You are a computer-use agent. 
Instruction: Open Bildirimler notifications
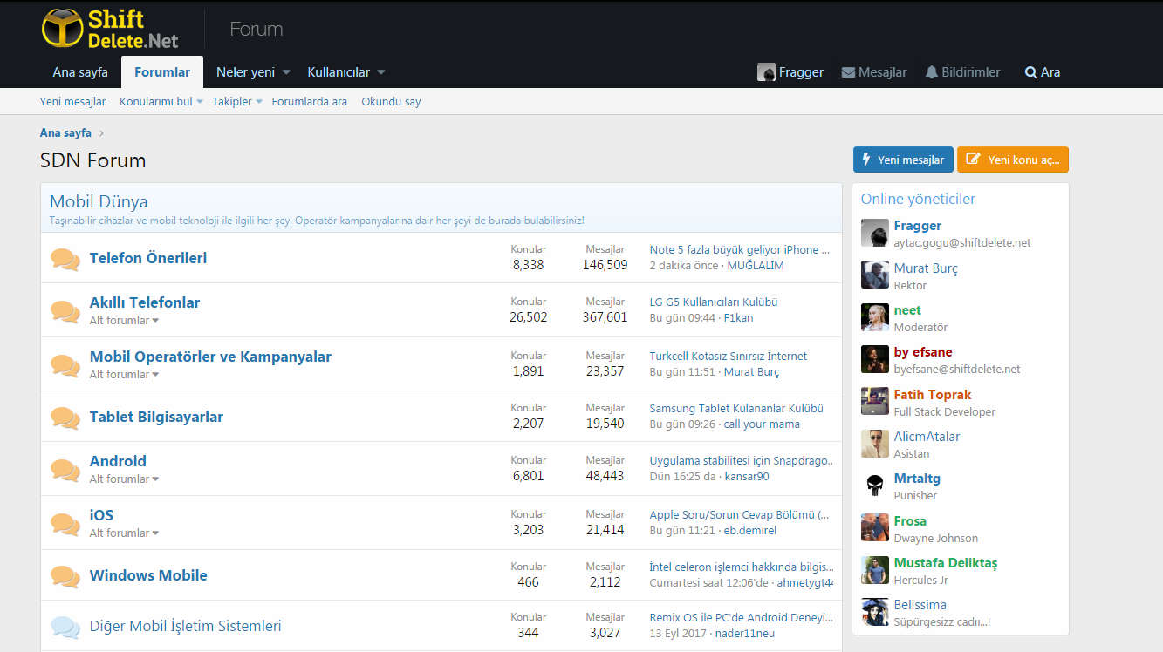coord(963,72)
